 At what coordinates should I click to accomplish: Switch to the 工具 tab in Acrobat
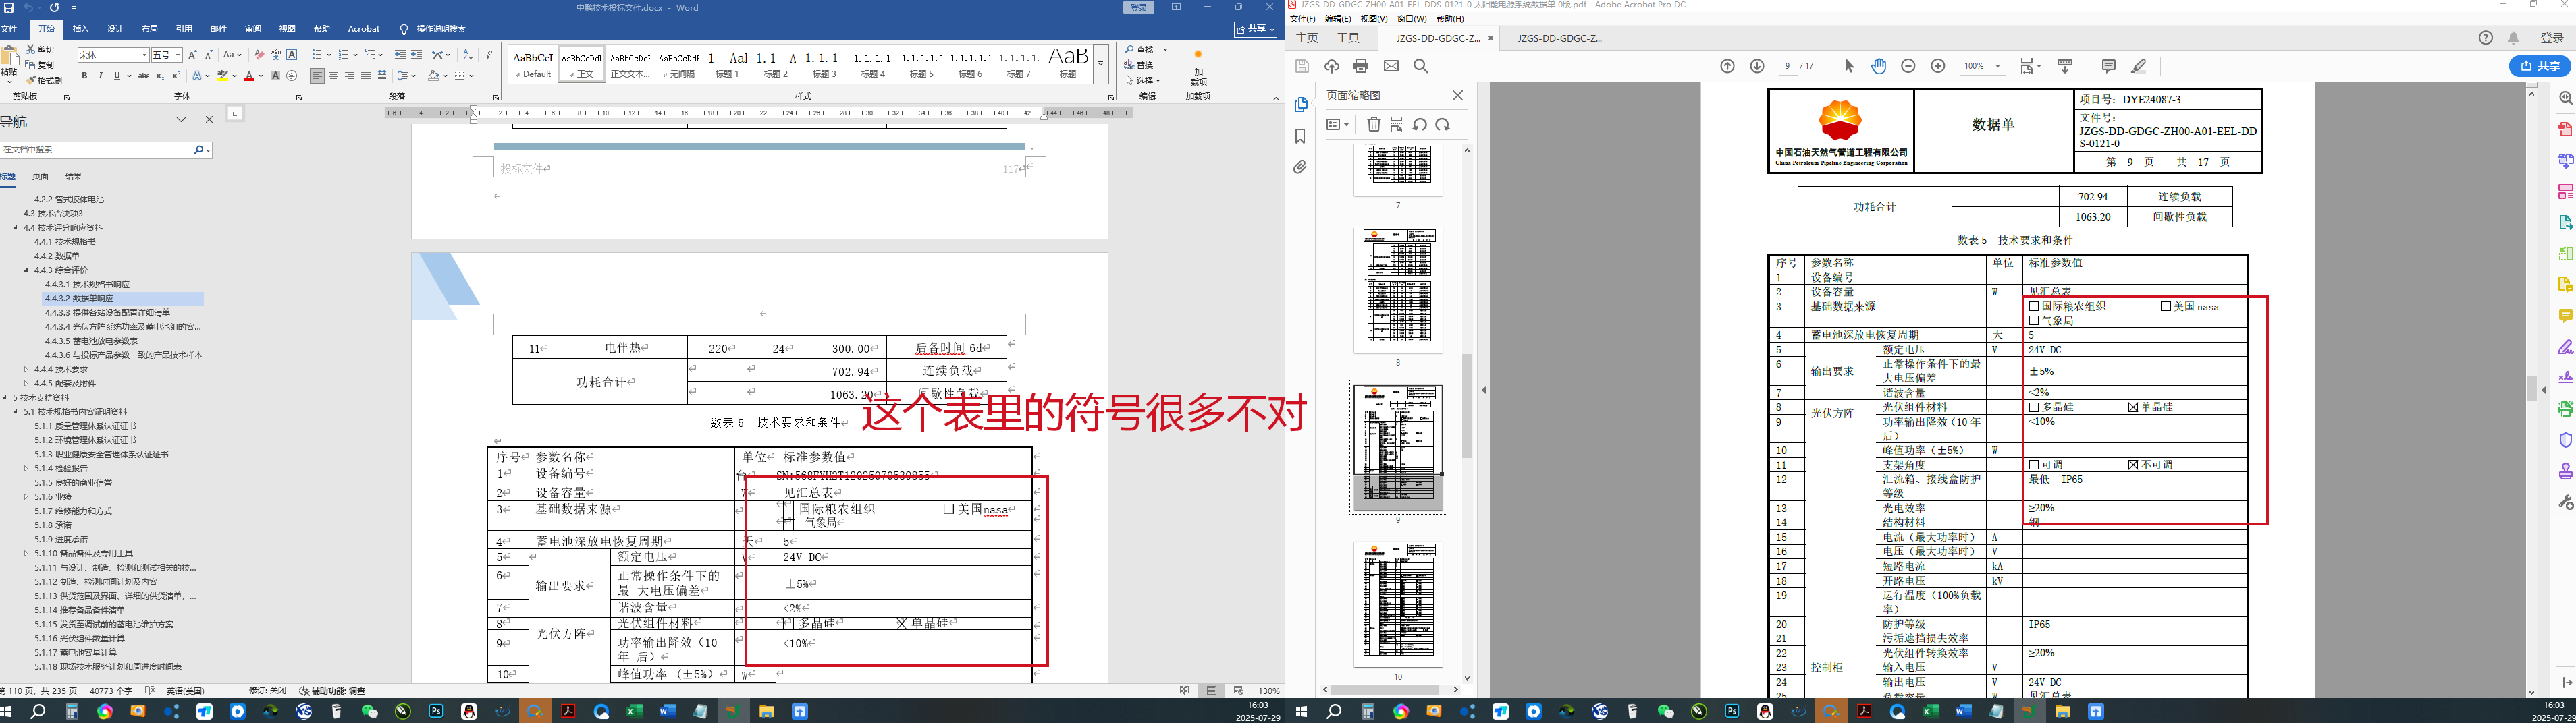[x=1348, y=38]
